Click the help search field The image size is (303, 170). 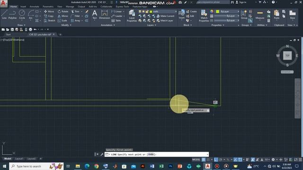(213, 2)
